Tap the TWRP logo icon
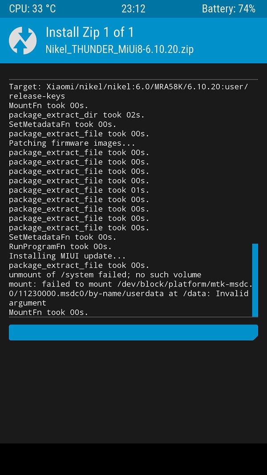The height and width of the screenshot is (475, 267). point(23,41)
